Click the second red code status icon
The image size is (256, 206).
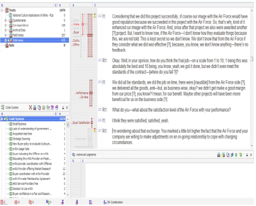16,202
